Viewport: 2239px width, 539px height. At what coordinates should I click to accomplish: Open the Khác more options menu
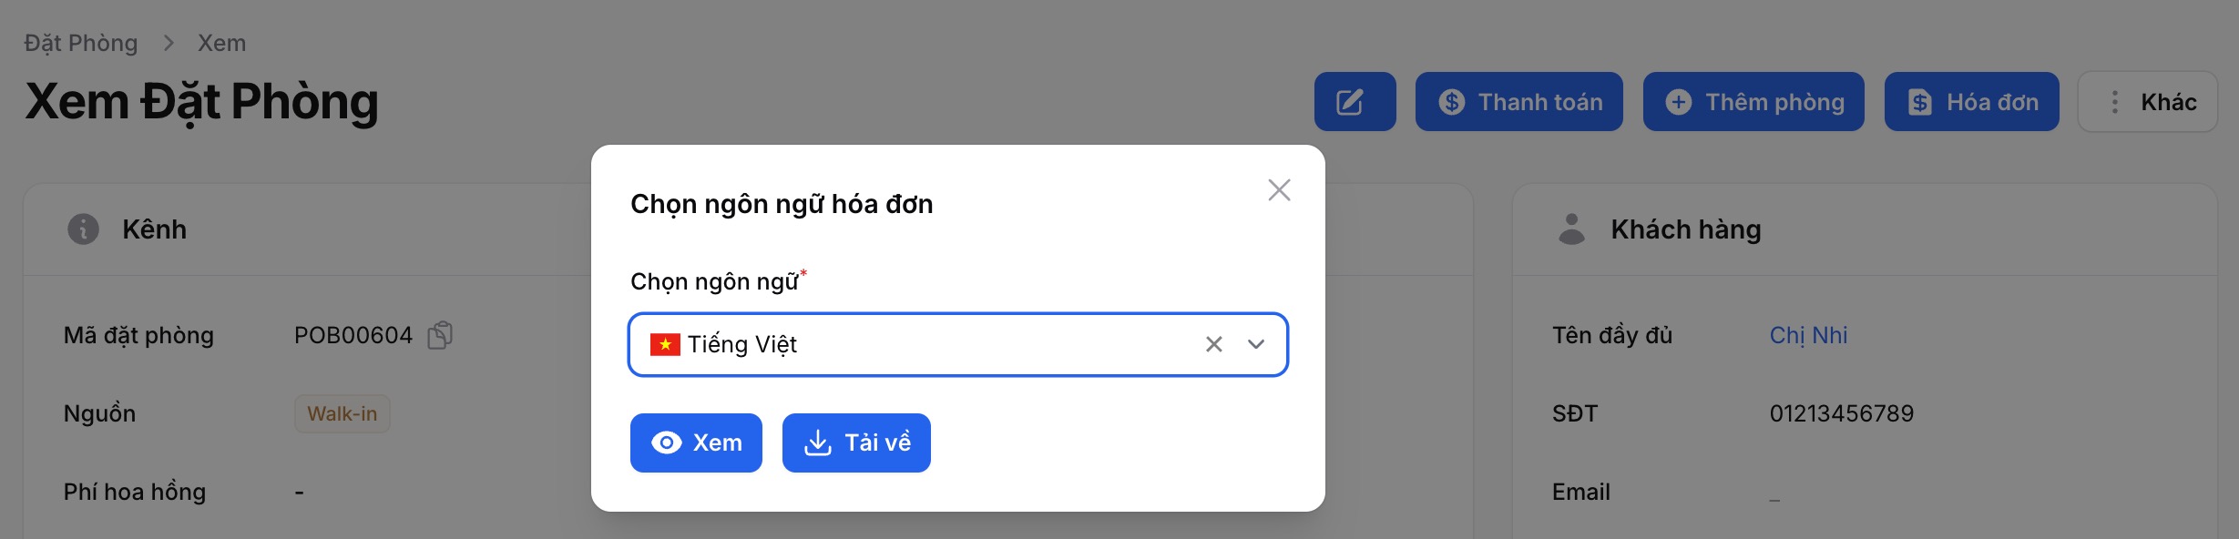tap(2148, 102)
